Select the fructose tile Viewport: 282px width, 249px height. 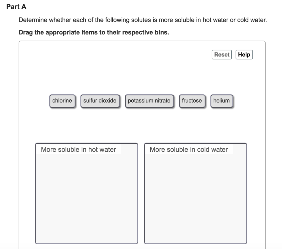point(192,101)
